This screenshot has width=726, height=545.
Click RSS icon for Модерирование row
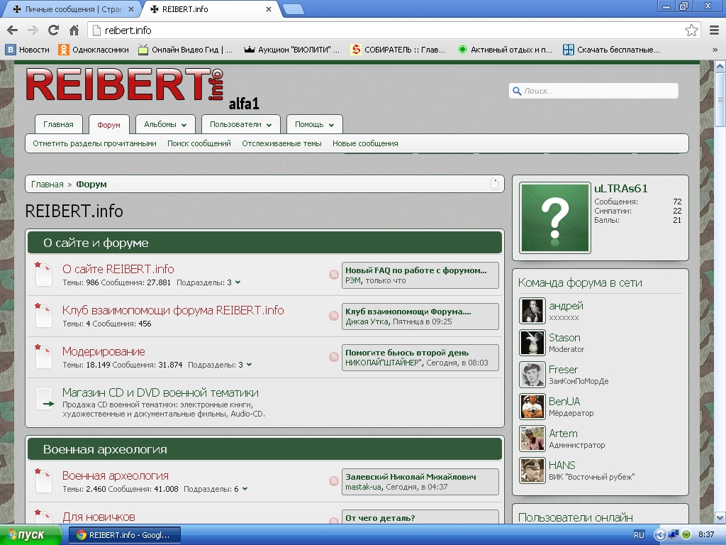pyautogui.click(x=334, y=358)
